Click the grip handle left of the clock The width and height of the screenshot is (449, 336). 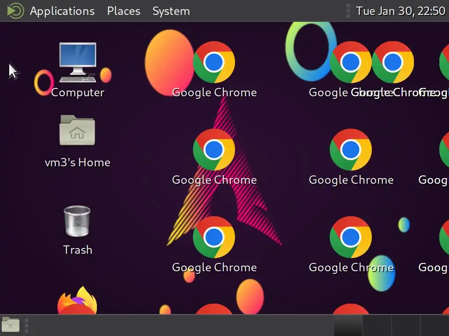tap(348, 11)
